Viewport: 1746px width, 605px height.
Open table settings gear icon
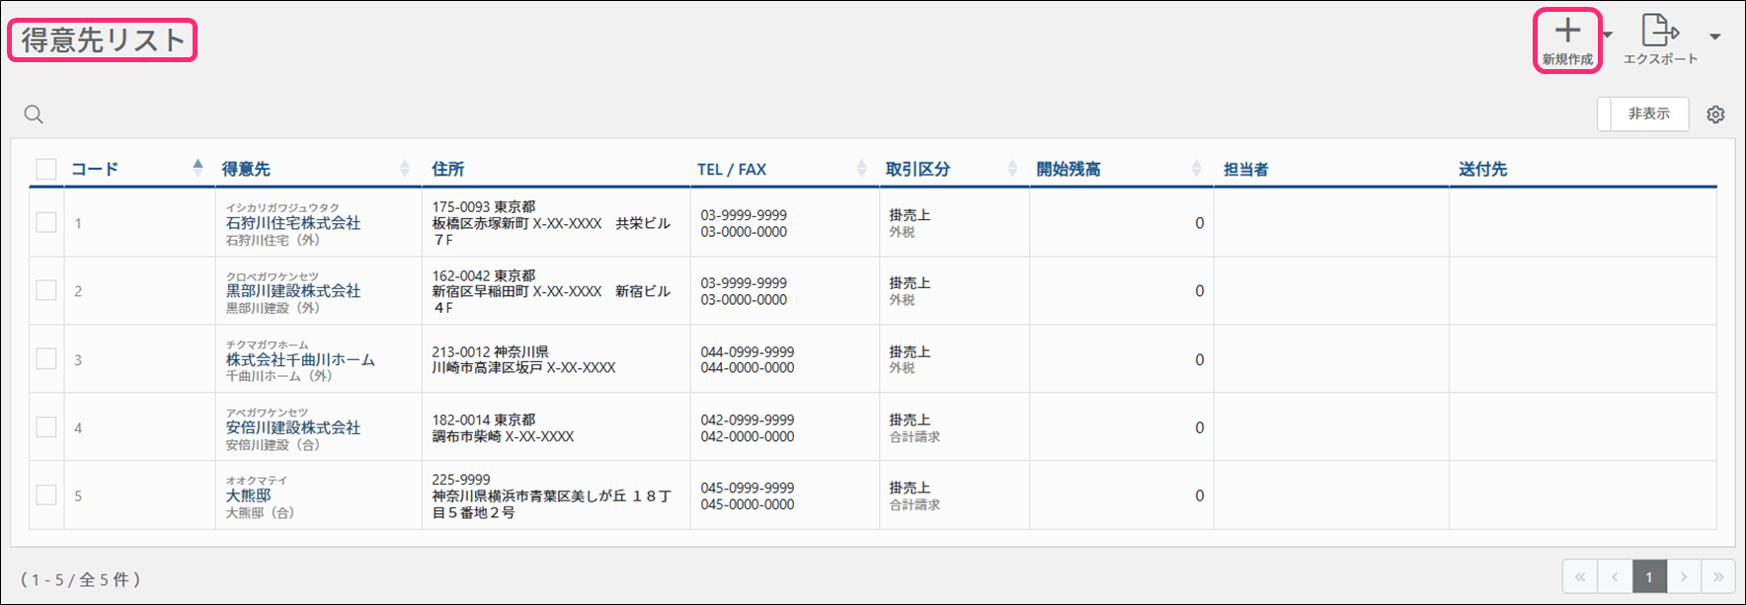pos(1715,114)
